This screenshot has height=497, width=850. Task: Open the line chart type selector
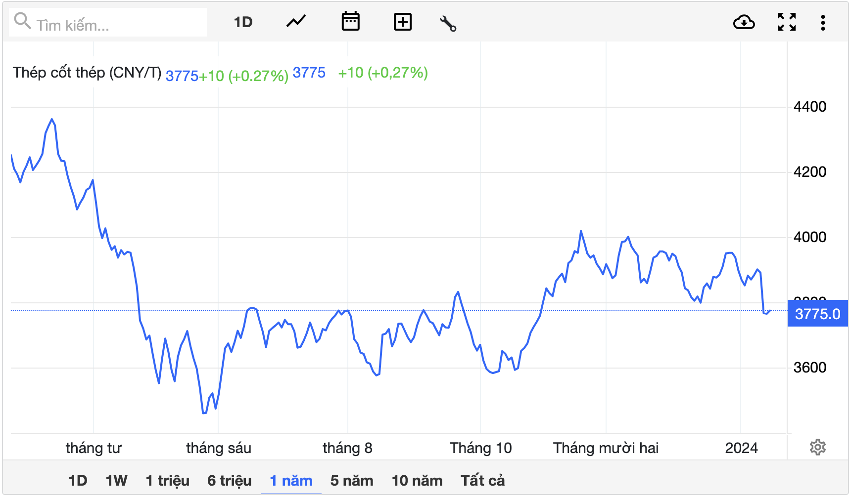(x=296, y=22)
